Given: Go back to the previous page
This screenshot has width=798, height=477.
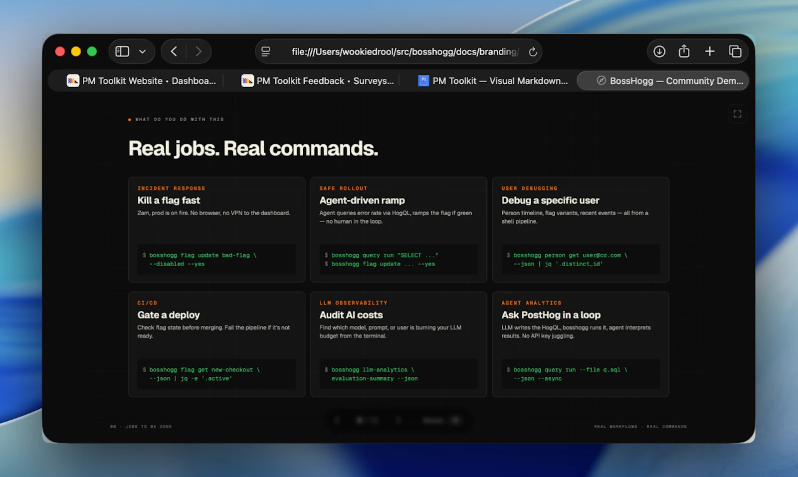Looking at the screenshot, I should pyautogui.click(x=174, y=51).
